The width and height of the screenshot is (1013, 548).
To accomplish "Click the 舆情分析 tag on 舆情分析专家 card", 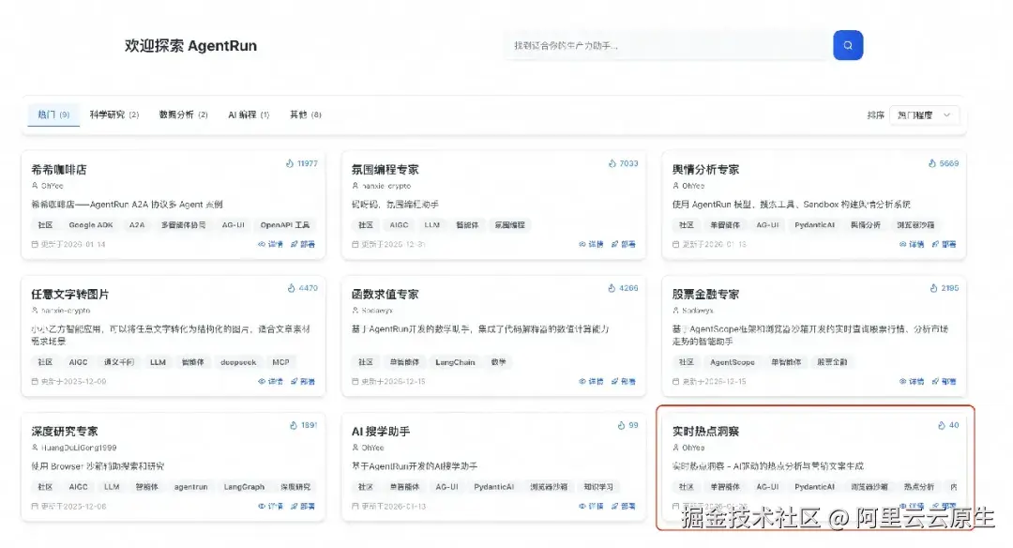I will (x=865, y=225).
